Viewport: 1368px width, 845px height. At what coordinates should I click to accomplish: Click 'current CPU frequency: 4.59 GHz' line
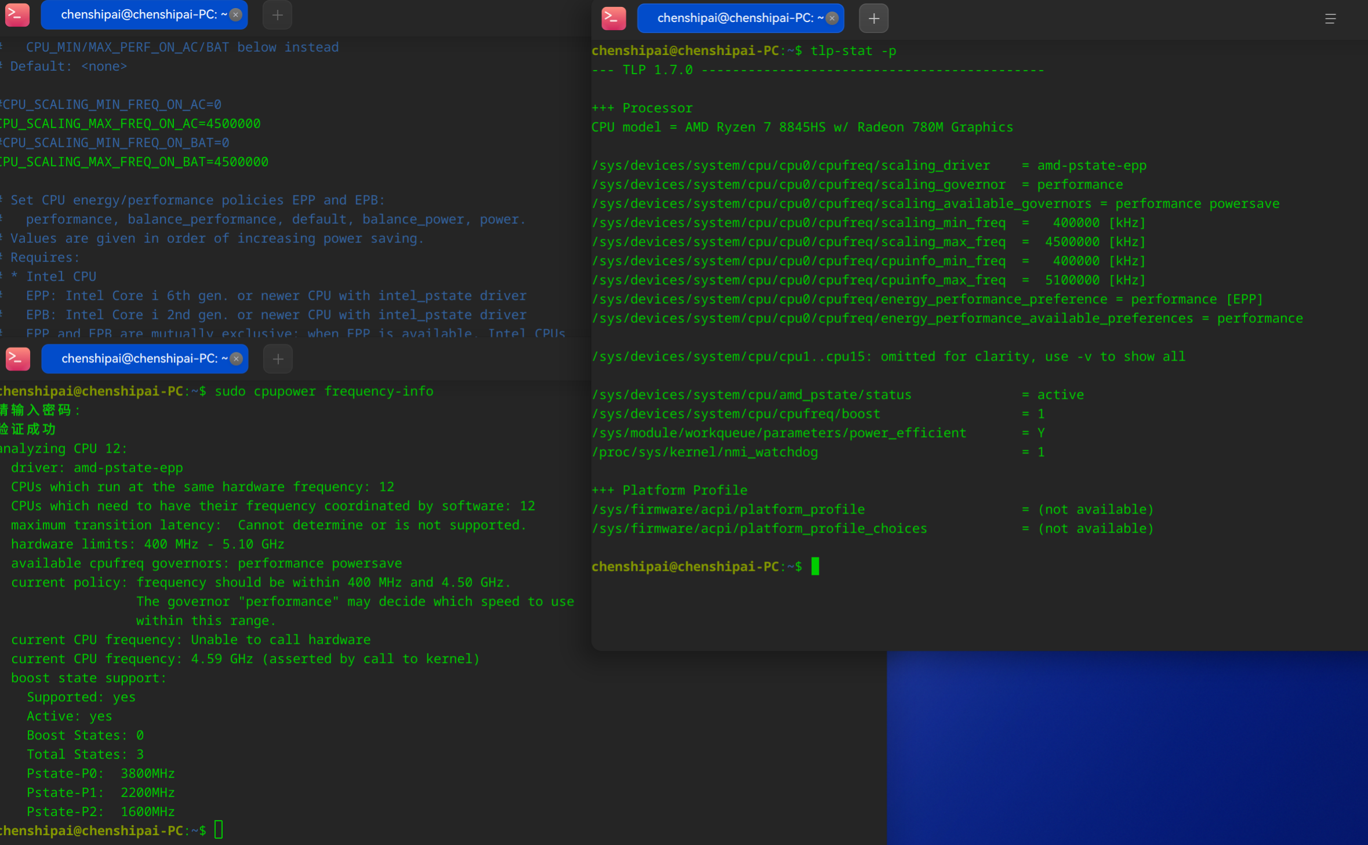point(245,659)
